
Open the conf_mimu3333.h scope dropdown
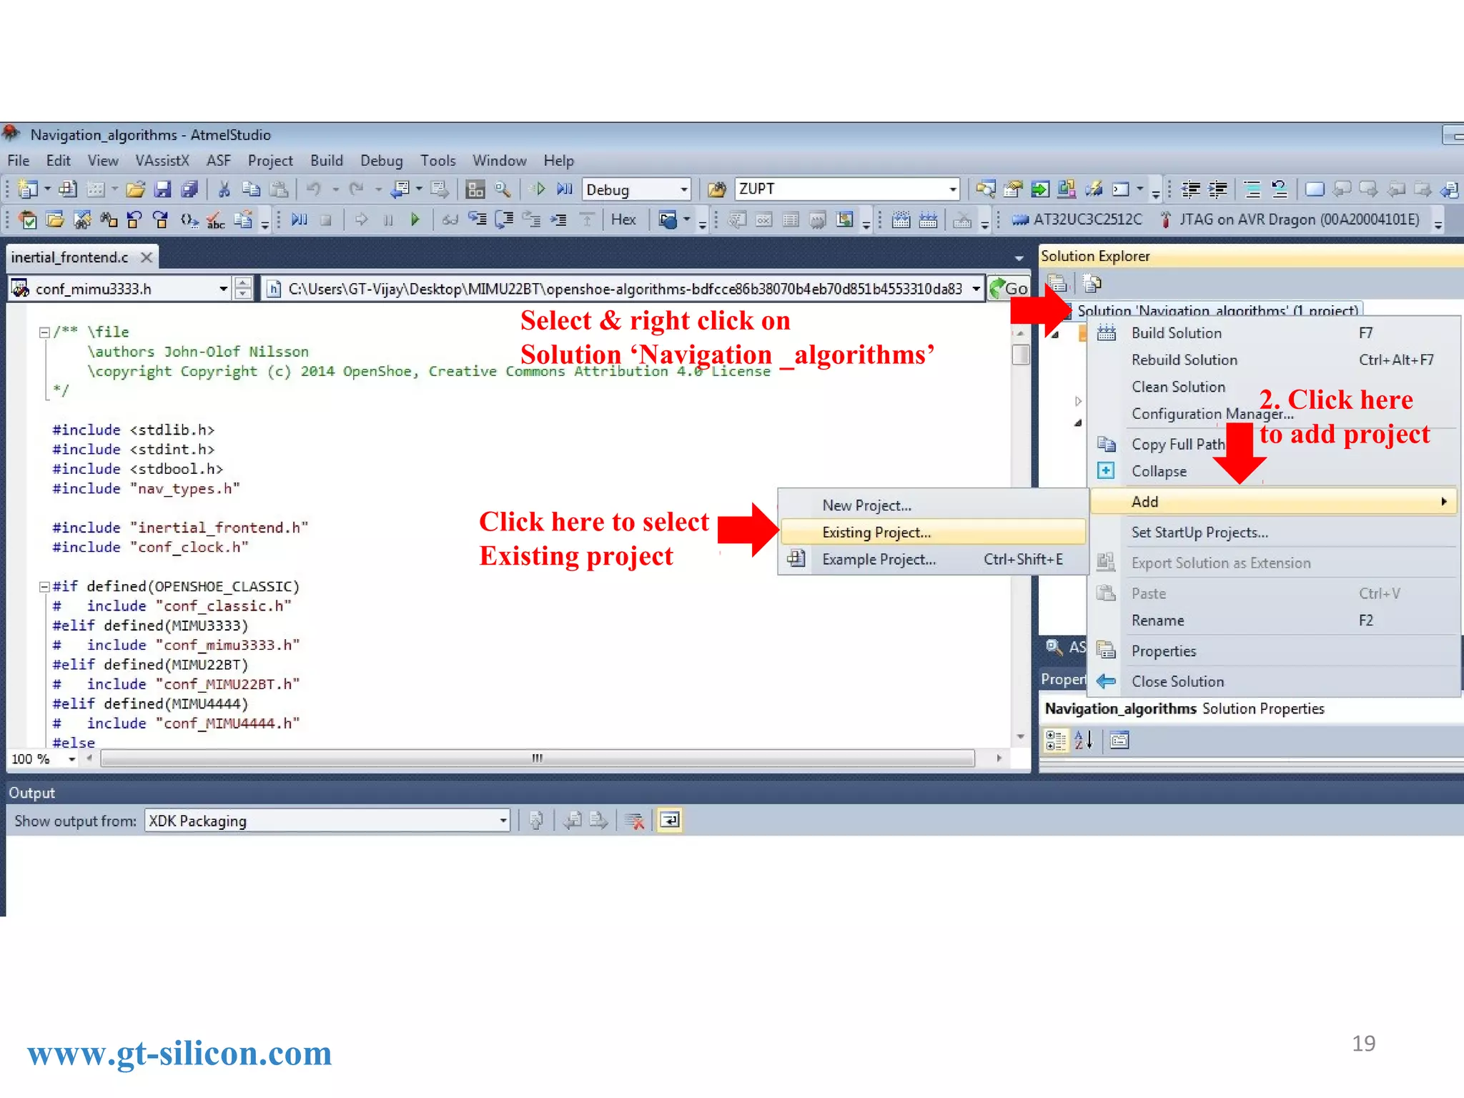[x=223, y=289]
